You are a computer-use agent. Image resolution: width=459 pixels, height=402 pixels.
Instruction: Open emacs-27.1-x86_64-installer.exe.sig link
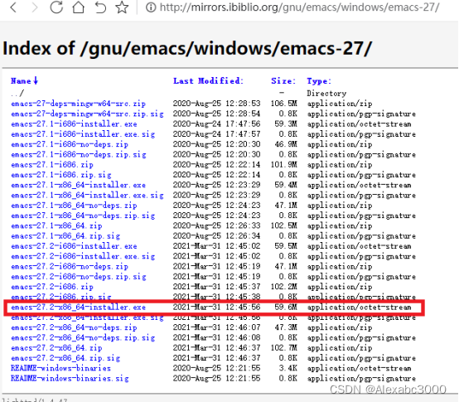click(x=87, y=196)
